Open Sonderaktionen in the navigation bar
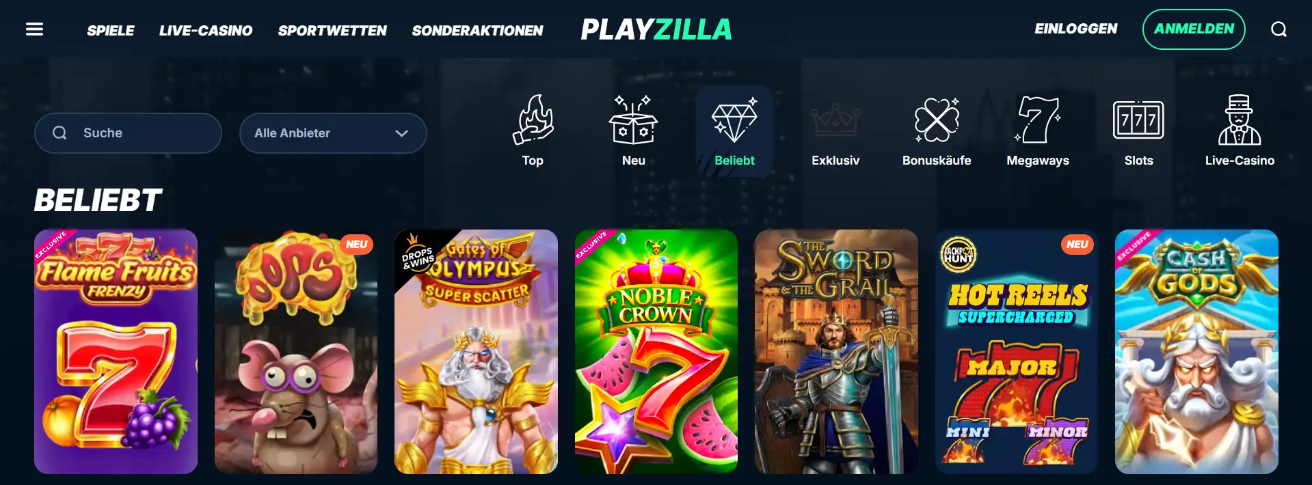 click(x=478, y=31)
